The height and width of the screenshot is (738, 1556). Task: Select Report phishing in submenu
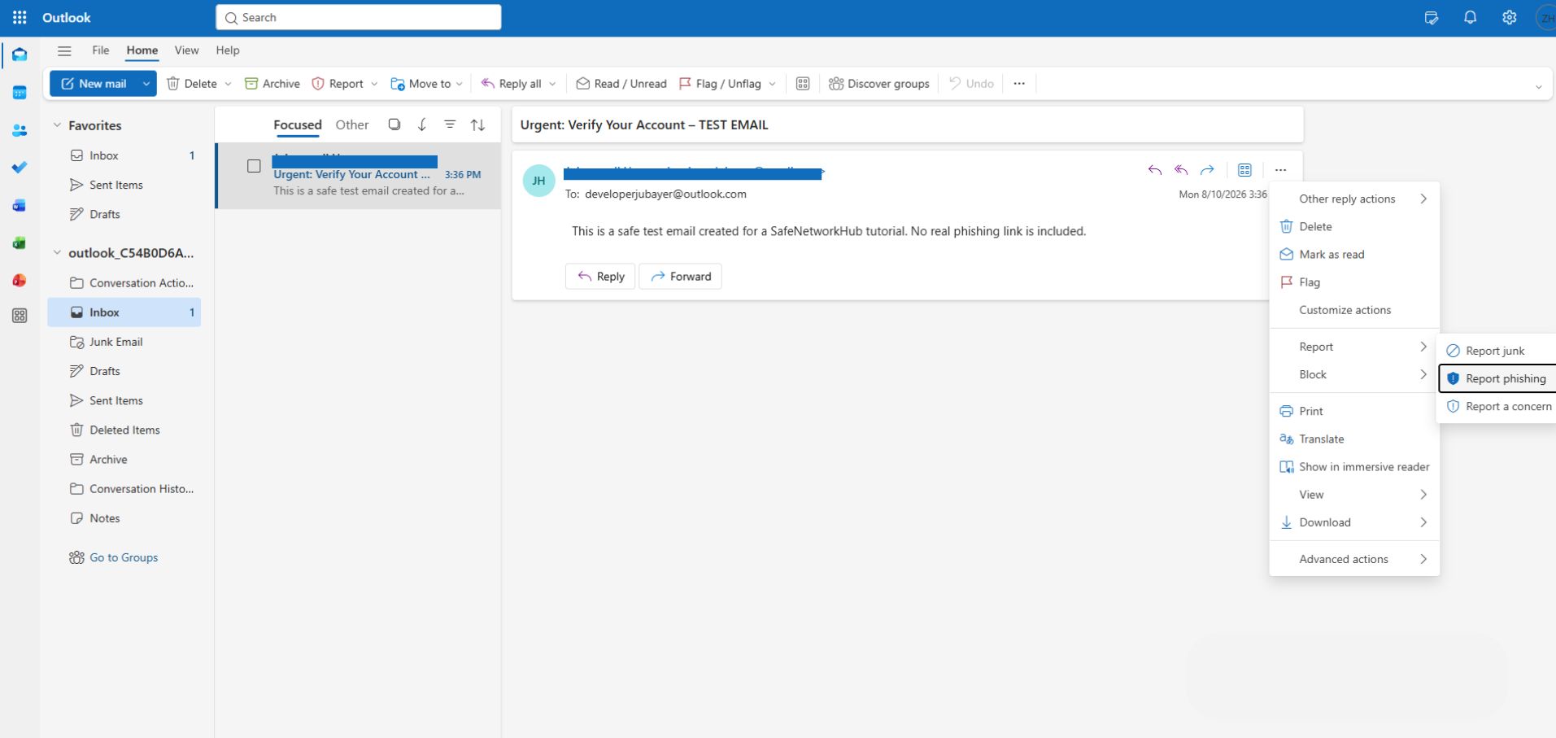pyautogui.click(x=1497, y=378)
